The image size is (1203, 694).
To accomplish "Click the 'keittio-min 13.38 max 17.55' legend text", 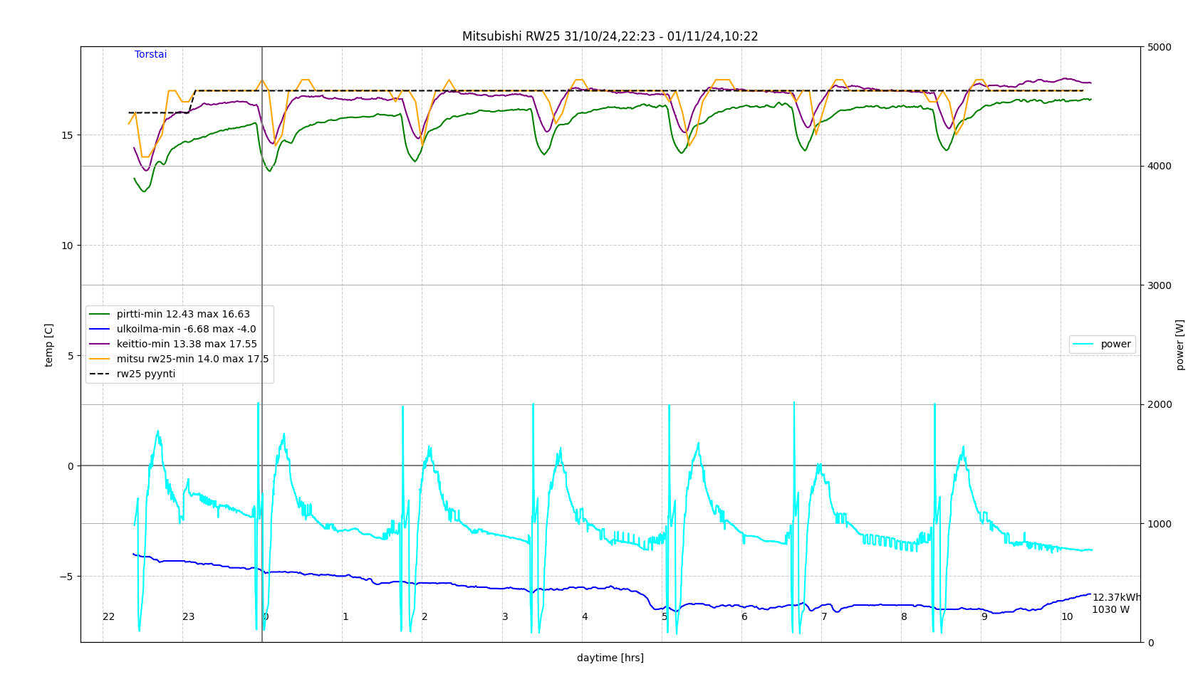I will [x=187, y=345].
